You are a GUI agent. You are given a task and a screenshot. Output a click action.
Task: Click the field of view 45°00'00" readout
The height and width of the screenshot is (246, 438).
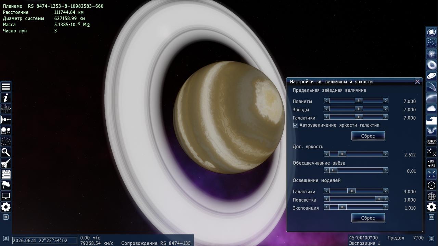[363, 238]
